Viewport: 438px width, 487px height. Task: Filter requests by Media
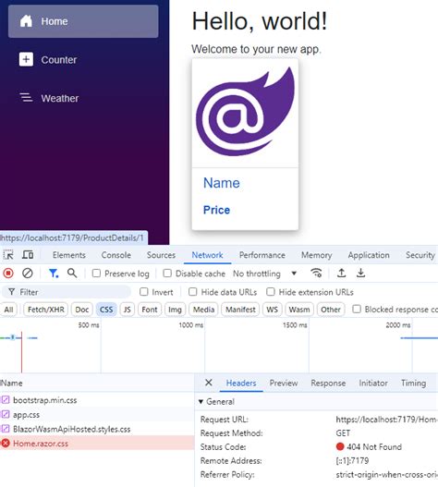click(x=203, y=310)
